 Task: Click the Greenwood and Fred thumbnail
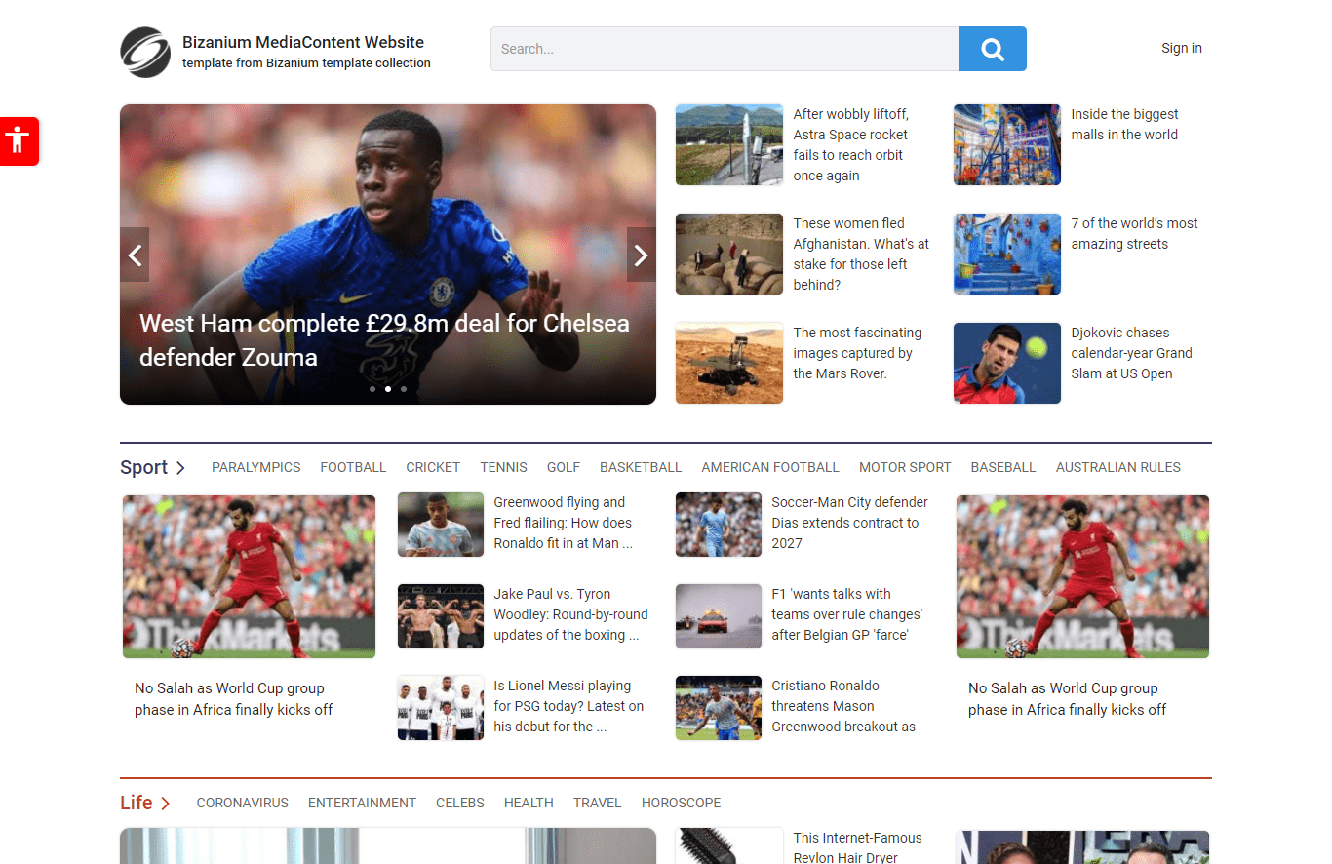pos(441,525)
